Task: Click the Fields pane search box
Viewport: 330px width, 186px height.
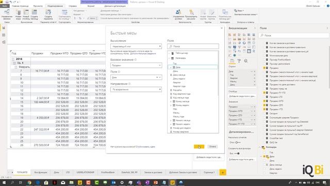Action: (x=294, y=36)
